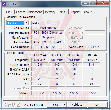Click the JEDEC #7 voltage 1.35 V cell

[91, 93]
